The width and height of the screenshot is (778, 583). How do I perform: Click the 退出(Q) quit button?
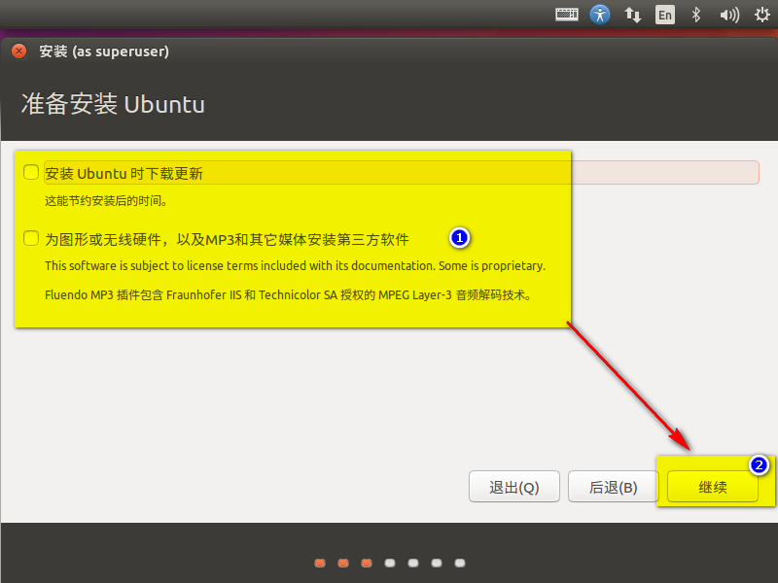pyautogui.click(x=514, y=487)
